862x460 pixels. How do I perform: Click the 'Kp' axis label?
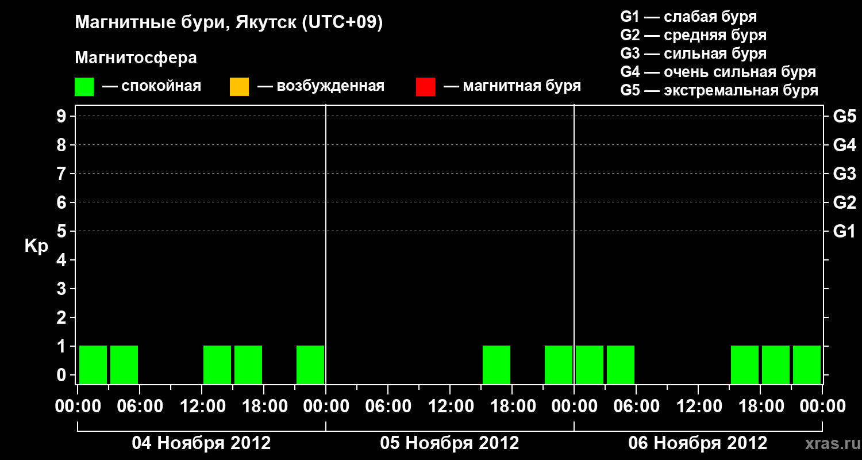36,246
